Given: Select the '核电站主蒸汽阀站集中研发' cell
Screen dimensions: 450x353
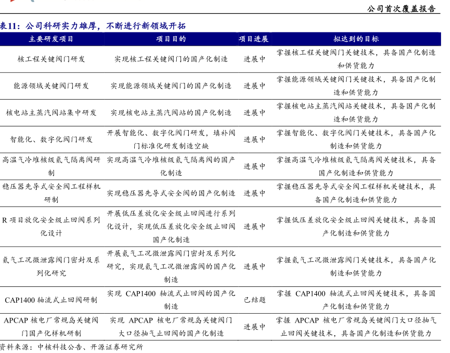Looking at the screenshot, I should point(51,113).
